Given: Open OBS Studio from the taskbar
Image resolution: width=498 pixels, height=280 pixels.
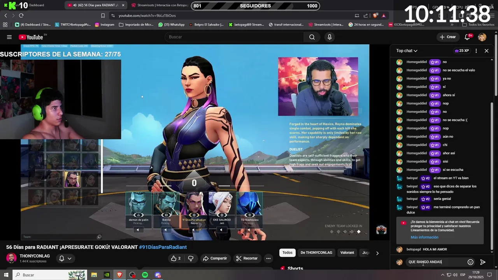Looking at the screenshot, I should [x=132, y=275].
